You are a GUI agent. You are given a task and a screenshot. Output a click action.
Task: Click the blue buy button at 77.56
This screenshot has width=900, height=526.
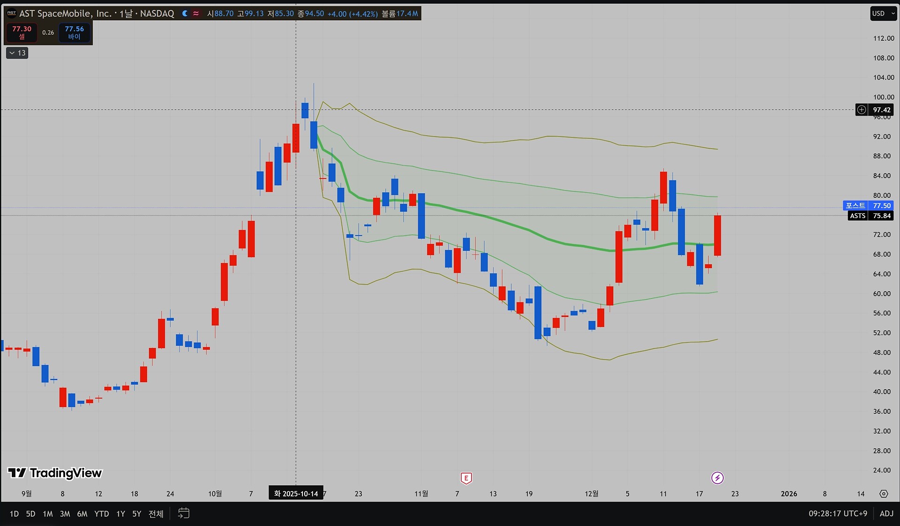pyautogui.click(x=74, y=32)
